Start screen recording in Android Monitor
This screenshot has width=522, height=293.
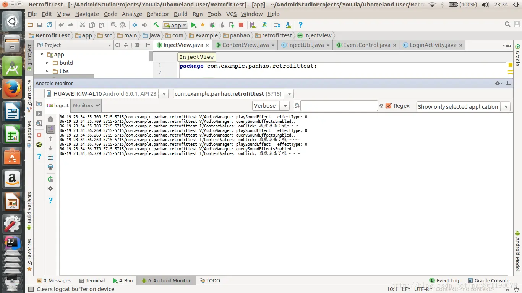coord(39,114)
